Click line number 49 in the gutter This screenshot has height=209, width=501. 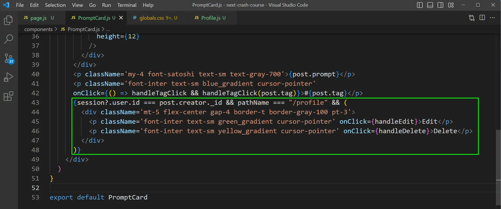pyautogui.click(x=35, y=159)
